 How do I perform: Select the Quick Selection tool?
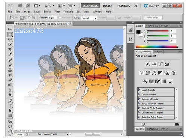[x=10, y=44]
